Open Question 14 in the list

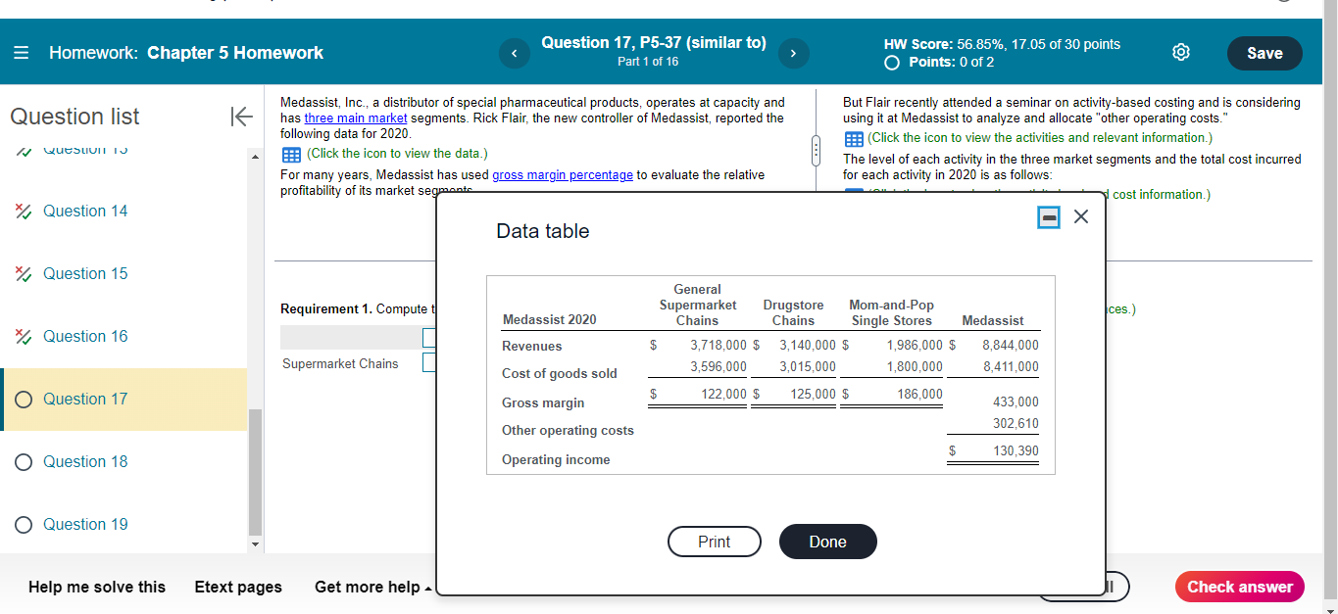(x=85, y=212)
